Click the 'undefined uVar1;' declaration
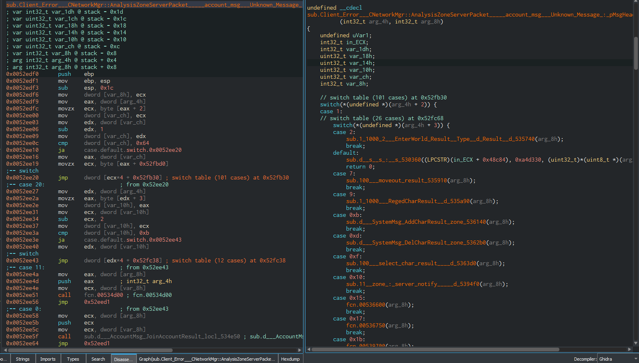Viewport: 639px width, 363px height. (x=346, y=35)
